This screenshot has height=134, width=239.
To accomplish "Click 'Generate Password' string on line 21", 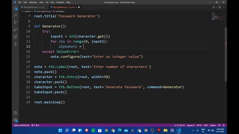I will pyautogui.click(x=123, y=87).
